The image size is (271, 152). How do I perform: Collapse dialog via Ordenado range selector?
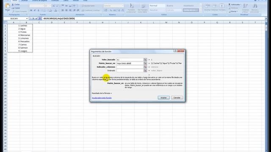click(145, 71)
